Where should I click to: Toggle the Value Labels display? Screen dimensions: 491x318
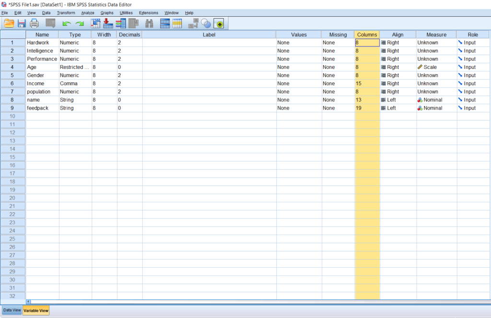pos(194,23)
